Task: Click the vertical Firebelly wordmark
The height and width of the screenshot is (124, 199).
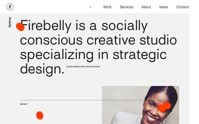Action: pyautogui.click(x=10, y=22)
